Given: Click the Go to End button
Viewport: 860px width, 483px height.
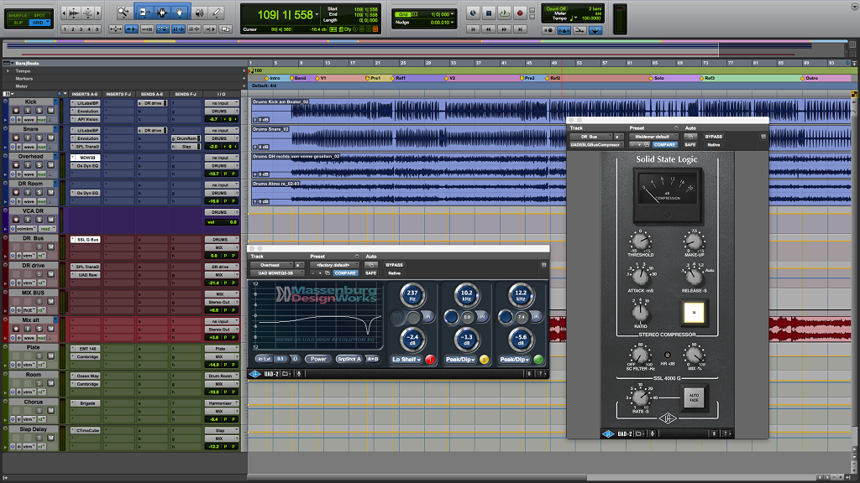Looking at the screenshot, I should [519, 29].
